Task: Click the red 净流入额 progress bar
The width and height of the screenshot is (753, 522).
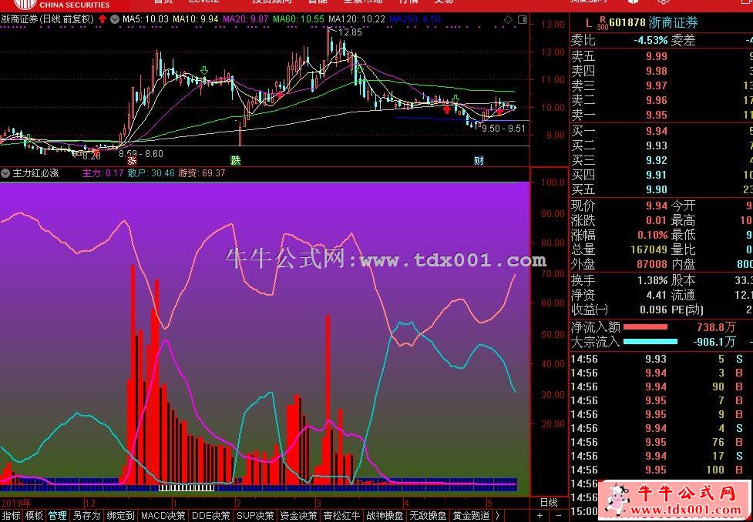Action: pyautogui.click(x=645, y=327)
